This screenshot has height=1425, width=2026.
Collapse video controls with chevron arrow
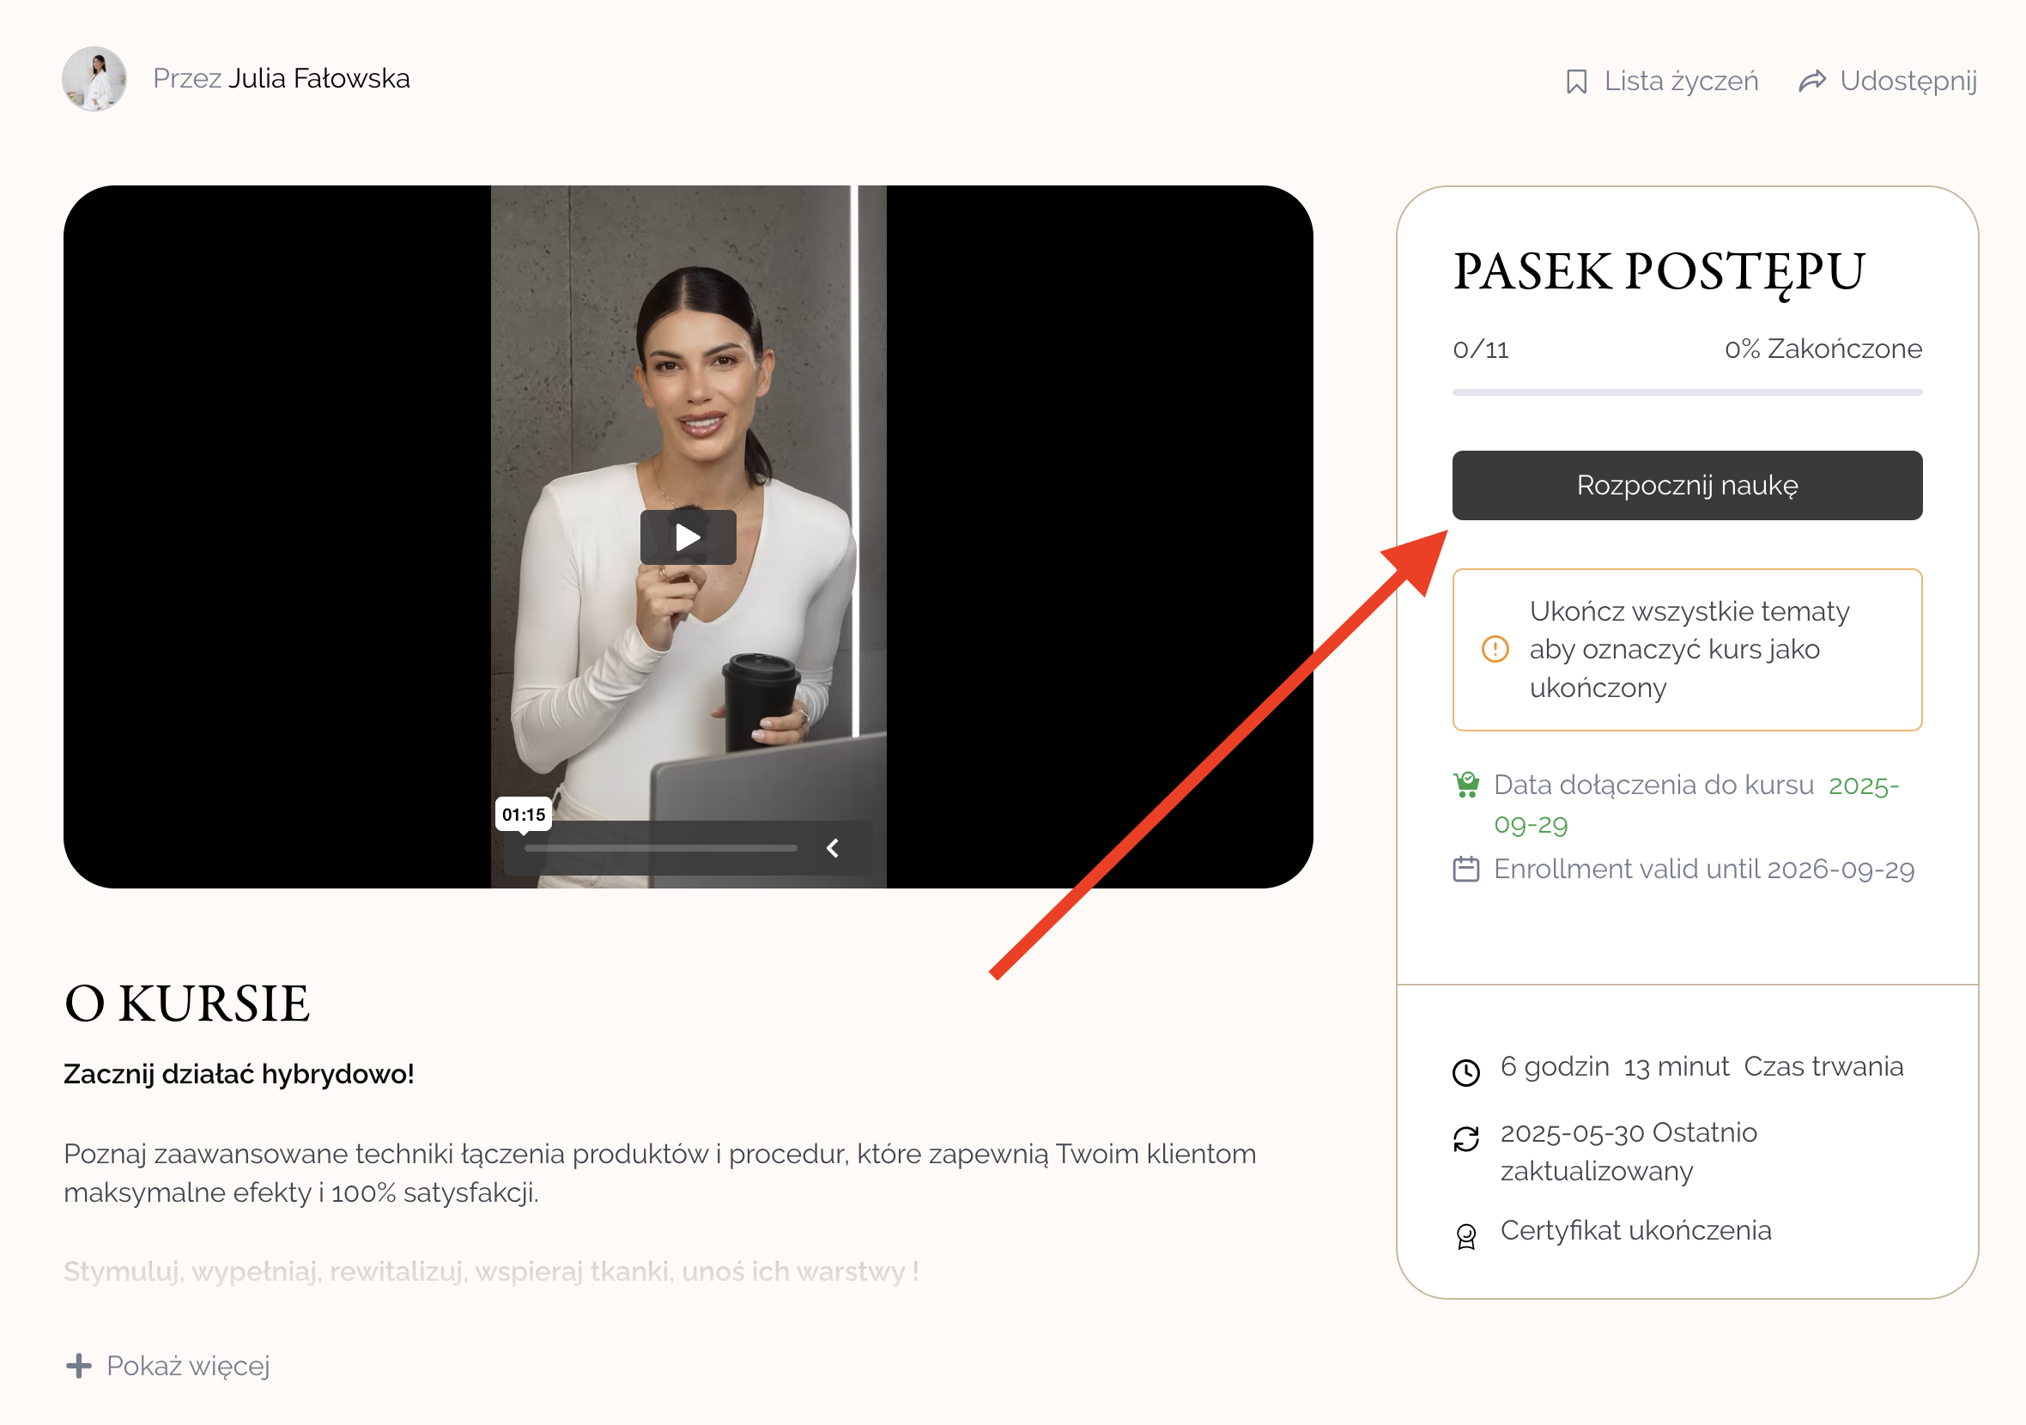(832, 848)
